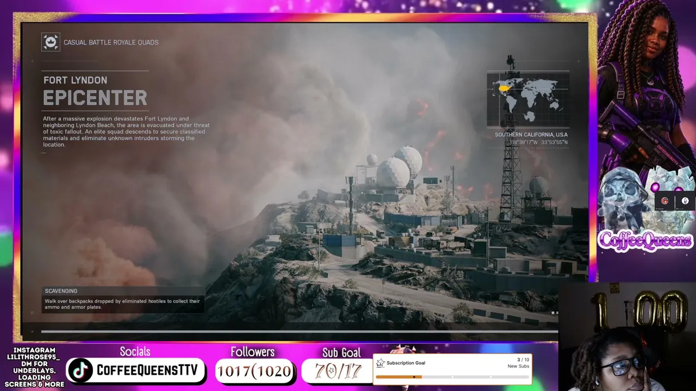Image resolution: width=696 pixels, height=391 pixels.
Task: Click the TikTok logo icon
Action: (80, 370)
